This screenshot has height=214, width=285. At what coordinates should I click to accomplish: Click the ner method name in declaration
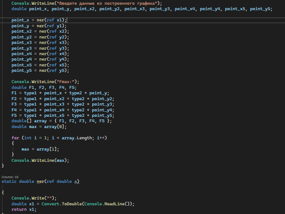40,181
